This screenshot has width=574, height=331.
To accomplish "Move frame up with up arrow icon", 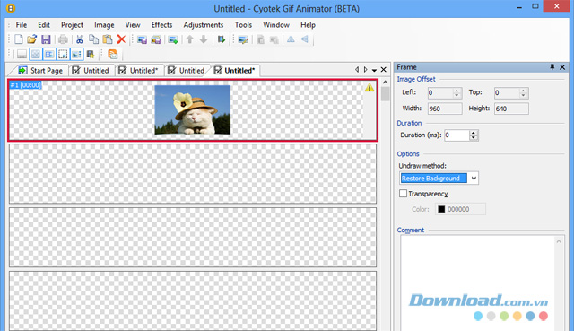I will coord(189,39).
